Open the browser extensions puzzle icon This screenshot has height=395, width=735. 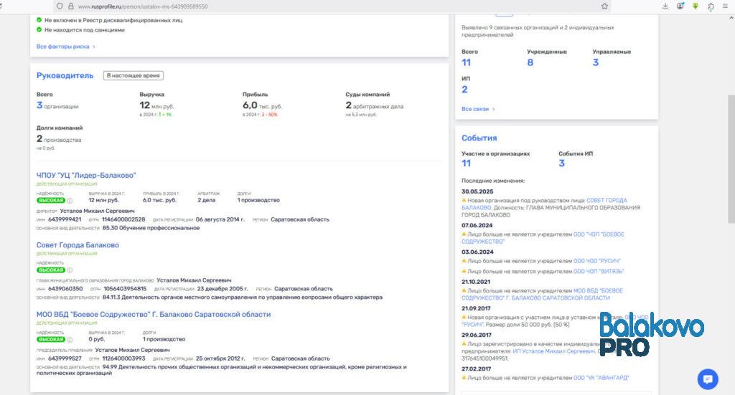711,6
